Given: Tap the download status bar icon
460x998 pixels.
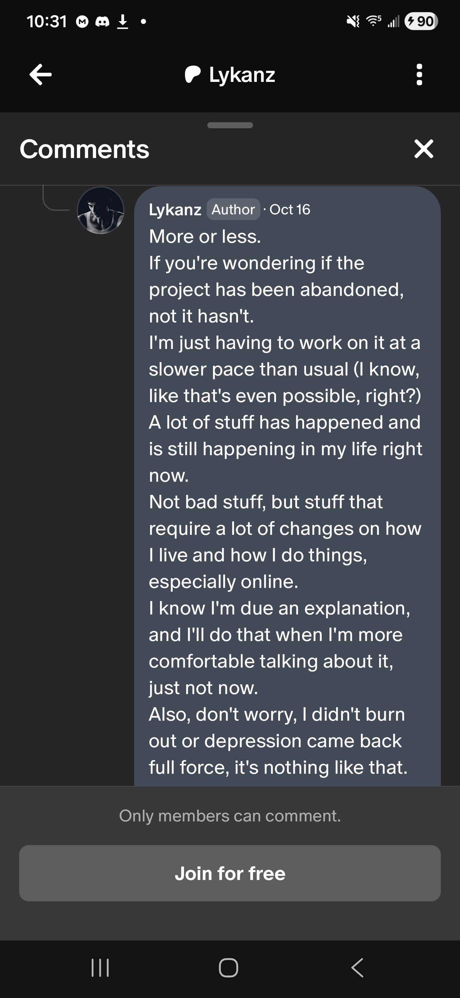Looking at the screenshot, I should click(123, 22).
